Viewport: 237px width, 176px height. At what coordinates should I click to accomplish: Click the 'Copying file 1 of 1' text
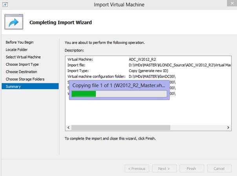pyautogui.click(x=118, y=85)
